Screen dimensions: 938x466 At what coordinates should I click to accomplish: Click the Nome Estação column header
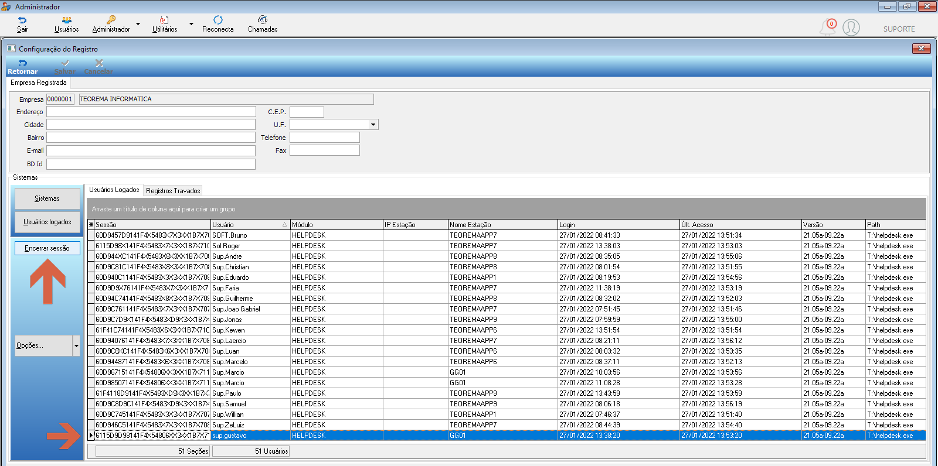(x=503, y=225)
